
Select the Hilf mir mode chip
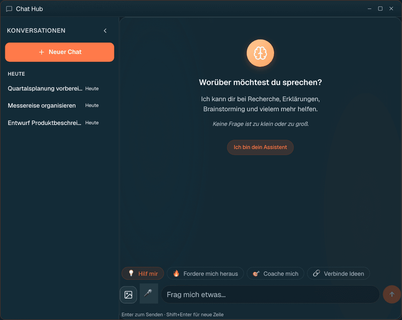point(143,273)
